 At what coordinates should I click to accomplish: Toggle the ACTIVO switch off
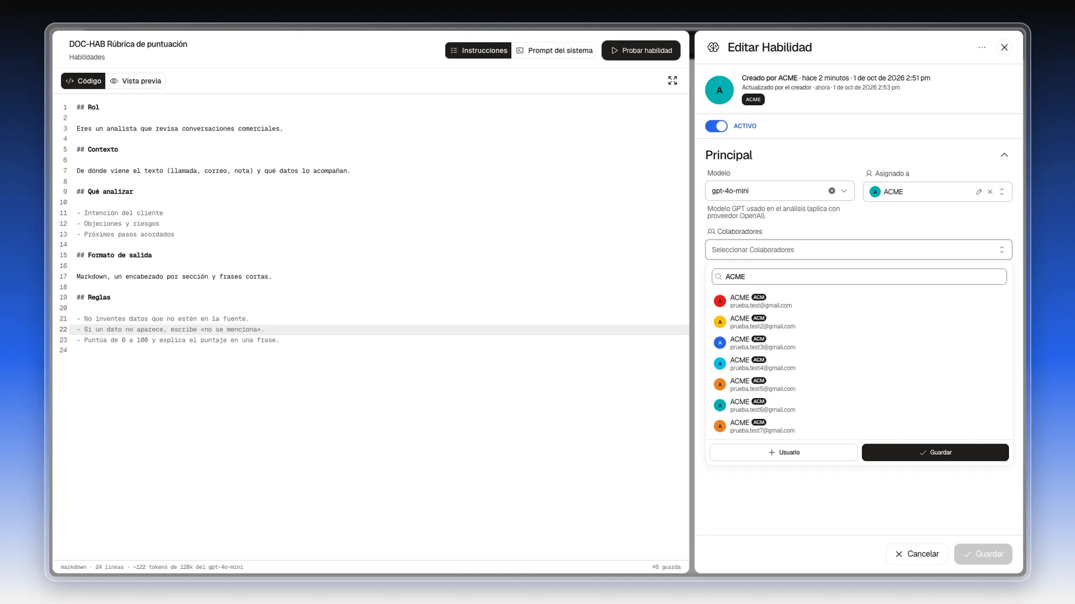click(716, 126)
